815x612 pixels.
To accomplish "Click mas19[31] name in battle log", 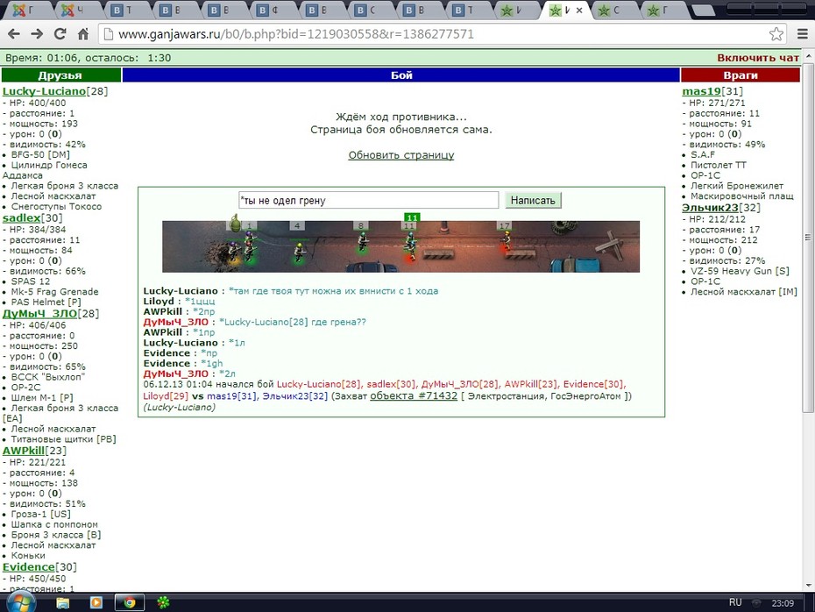I will (x=232, y=396).
